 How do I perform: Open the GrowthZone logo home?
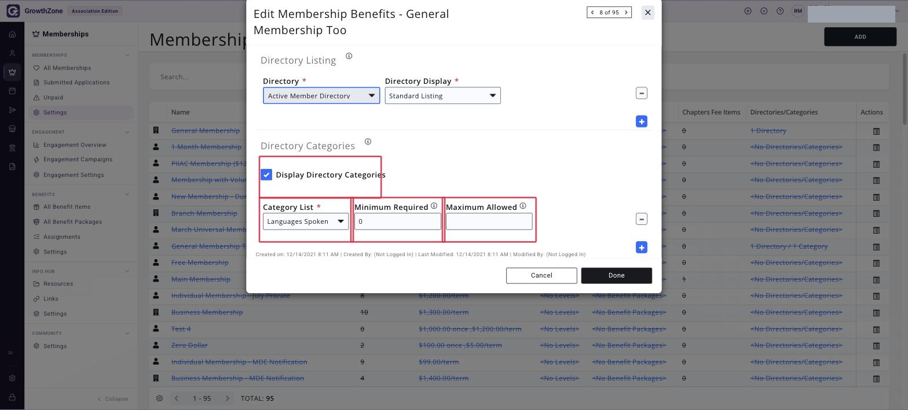click(12, 11)
